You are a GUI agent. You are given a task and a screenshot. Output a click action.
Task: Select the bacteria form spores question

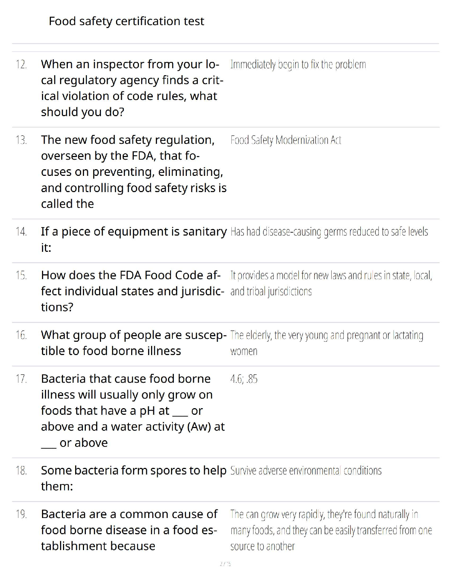133,478
